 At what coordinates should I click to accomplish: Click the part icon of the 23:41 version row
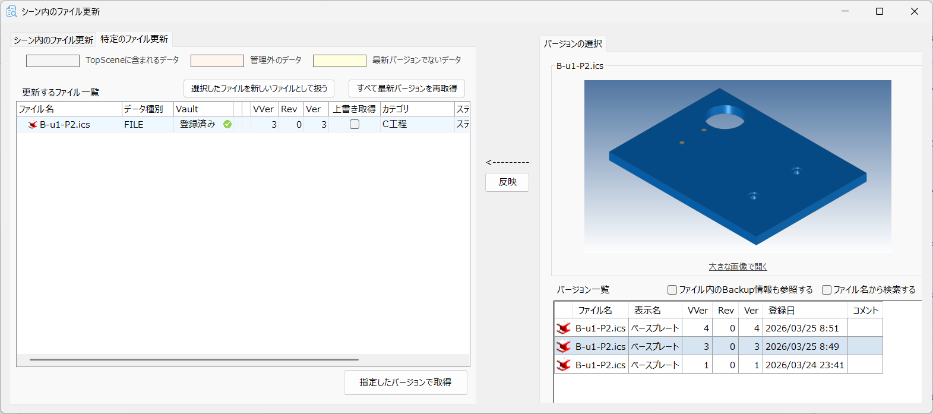[x=564, y=365]
